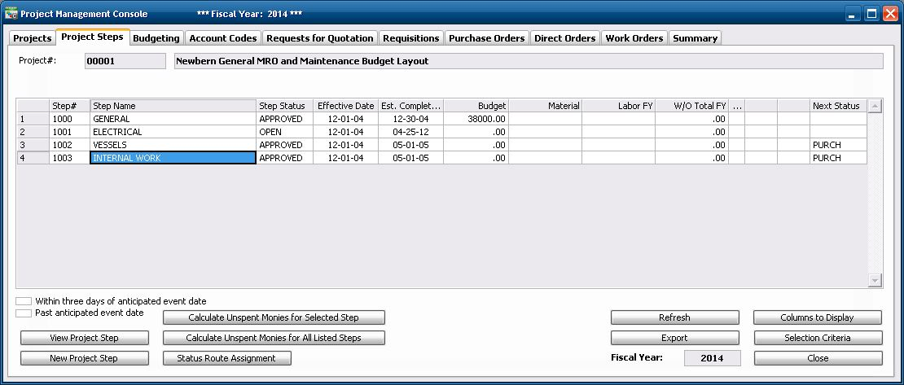Click the Project Management Console title icon
Image resolution: width=904 pixels, height=385 pixels.
[x=11, y=13]
